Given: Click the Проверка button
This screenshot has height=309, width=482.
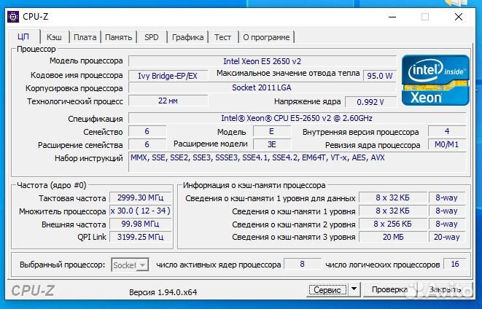Looking at the screenshot, I should click(x=389, y=289).
